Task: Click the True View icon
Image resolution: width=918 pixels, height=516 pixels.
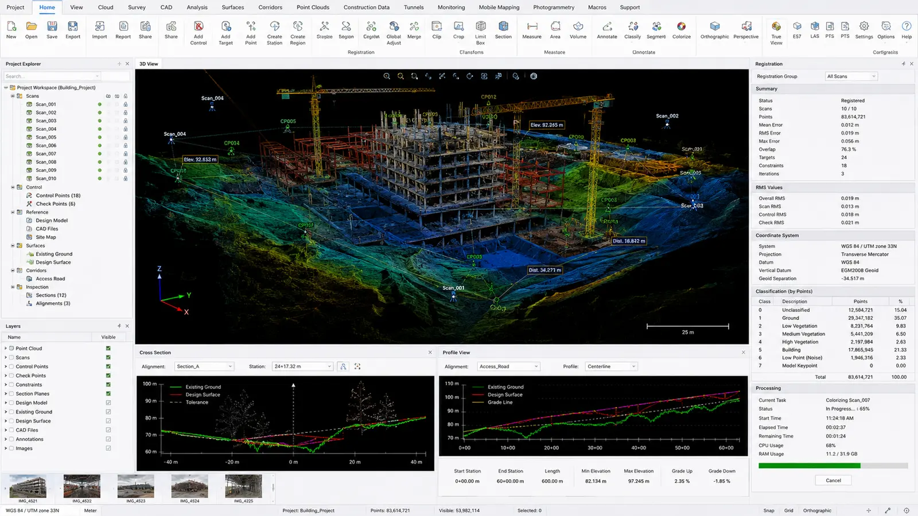Action: pos(776,26)
